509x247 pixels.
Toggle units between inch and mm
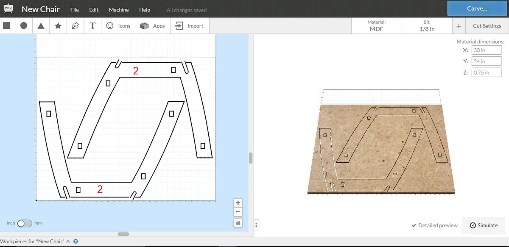pyautogui.click(x=25, y=223)
